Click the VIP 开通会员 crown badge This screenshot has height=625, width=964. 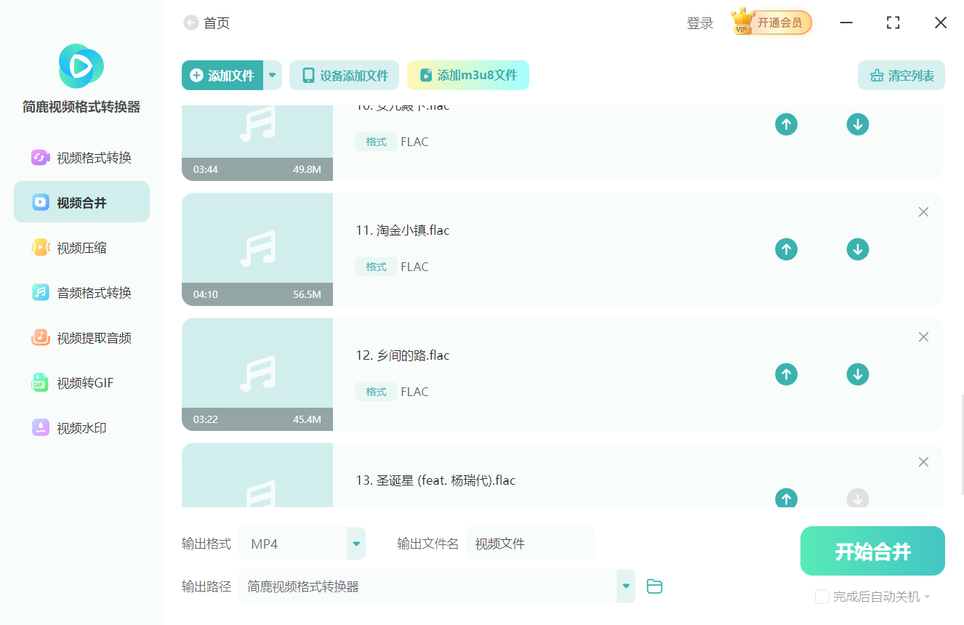coord(771,23)
